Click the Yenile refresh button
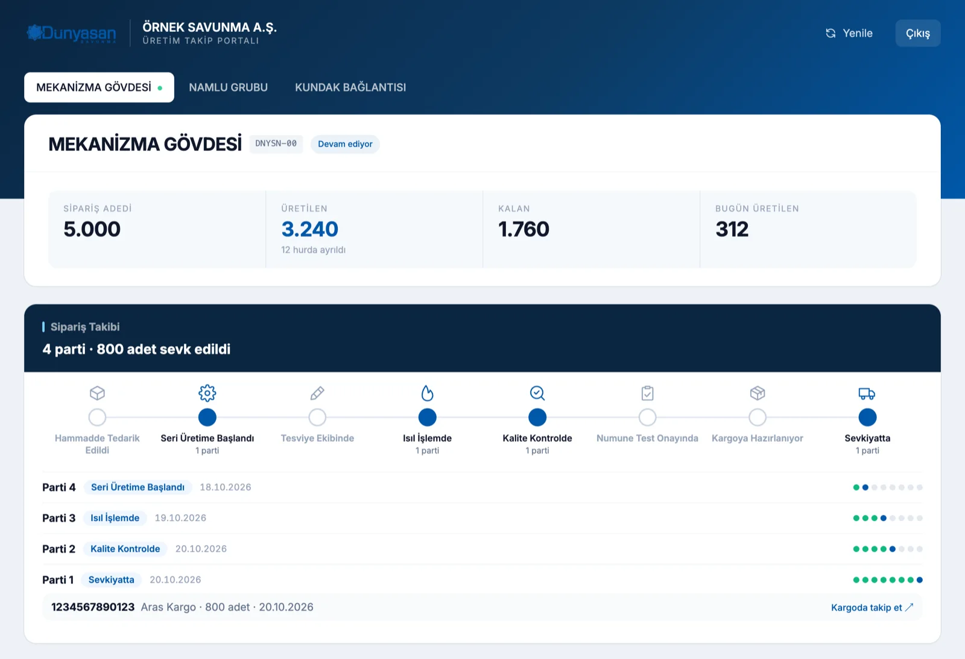965x659 pixels. 849,33
